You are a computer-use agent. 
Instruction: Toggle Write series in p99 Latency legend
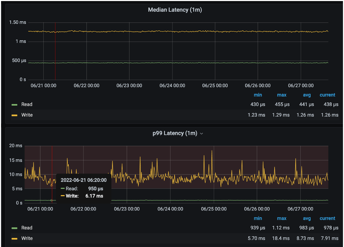[x=27, y=238]
